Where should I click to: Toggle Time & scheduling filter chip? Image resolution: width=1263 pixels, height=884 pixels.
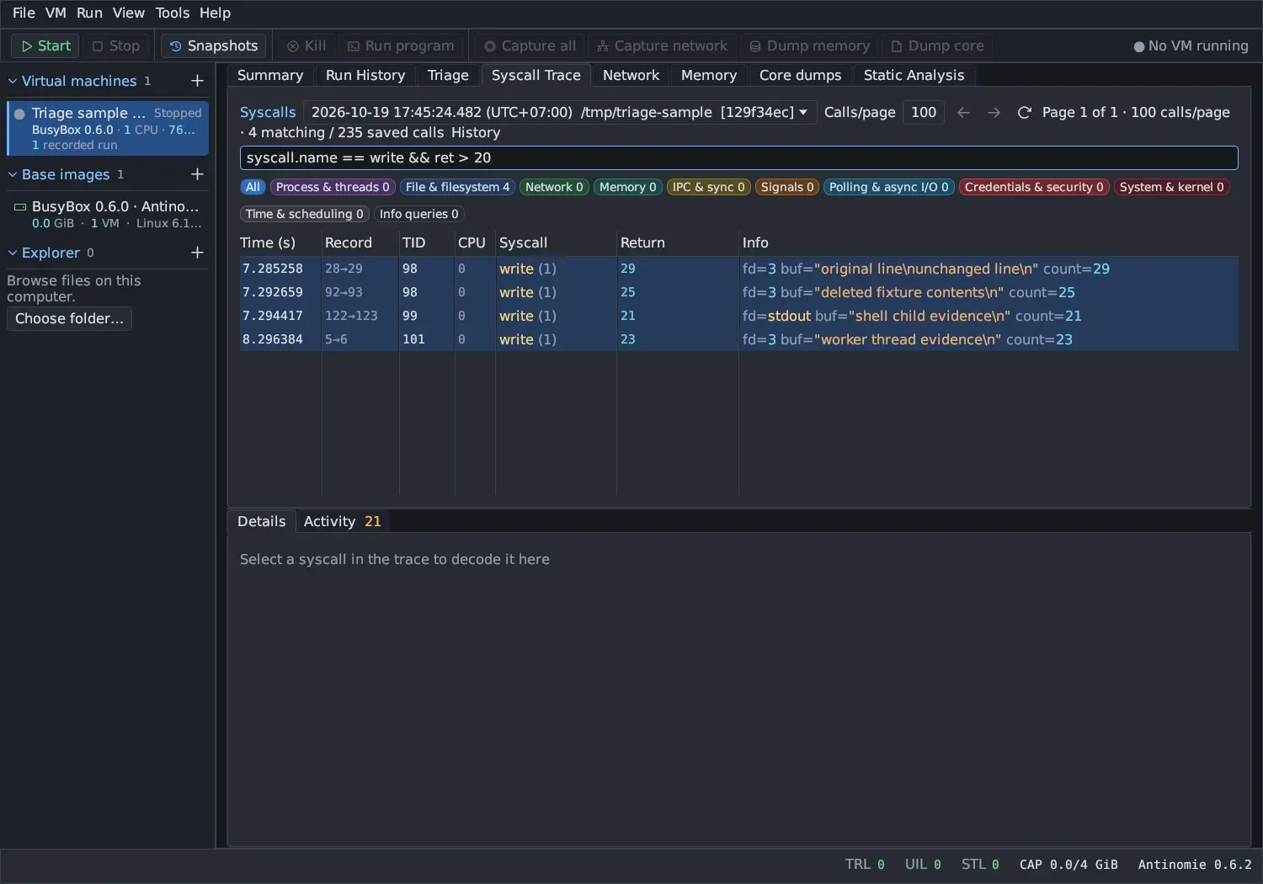tap(305, 214)
